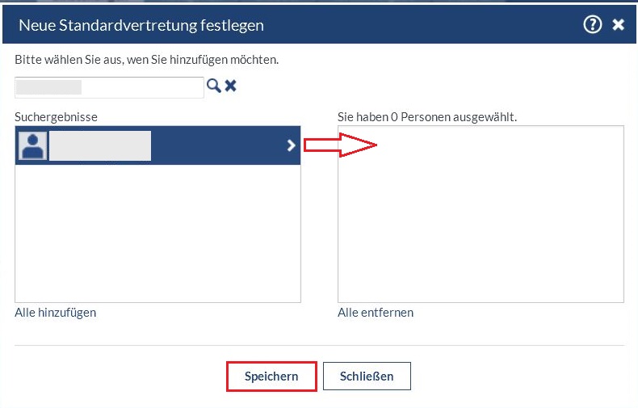The width and height of the screenshot is (638, 408).
Task: Clear the search with the X icon
Action: point(231,86)
